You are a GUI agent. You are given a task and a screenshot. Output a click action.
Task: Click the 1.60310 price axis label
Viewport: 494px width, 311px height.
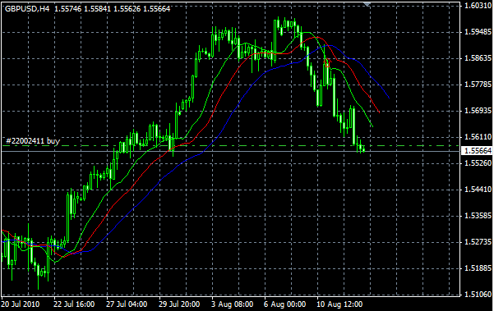click(478, 6)
